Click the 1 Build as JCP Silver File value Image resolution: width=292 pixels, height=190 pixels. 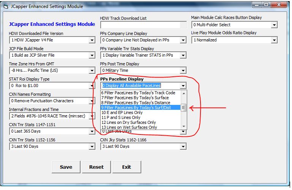point(33,55)
